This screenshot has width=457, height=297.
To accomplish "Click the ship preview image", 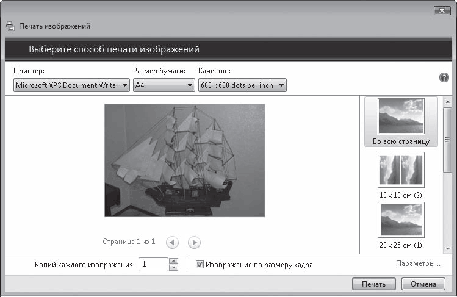I will (x=184, y=160).
